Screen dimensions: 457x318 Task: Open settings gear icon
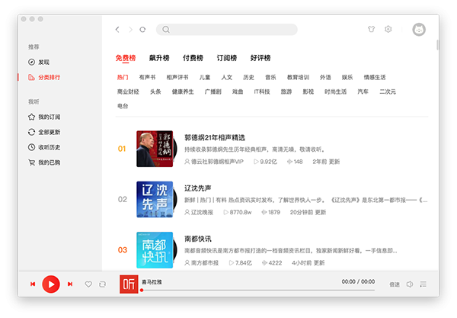point(388,30)
